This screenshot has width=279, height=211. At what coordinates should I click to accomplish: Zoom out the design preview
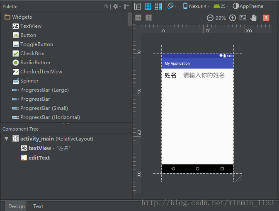click(210, 18)
